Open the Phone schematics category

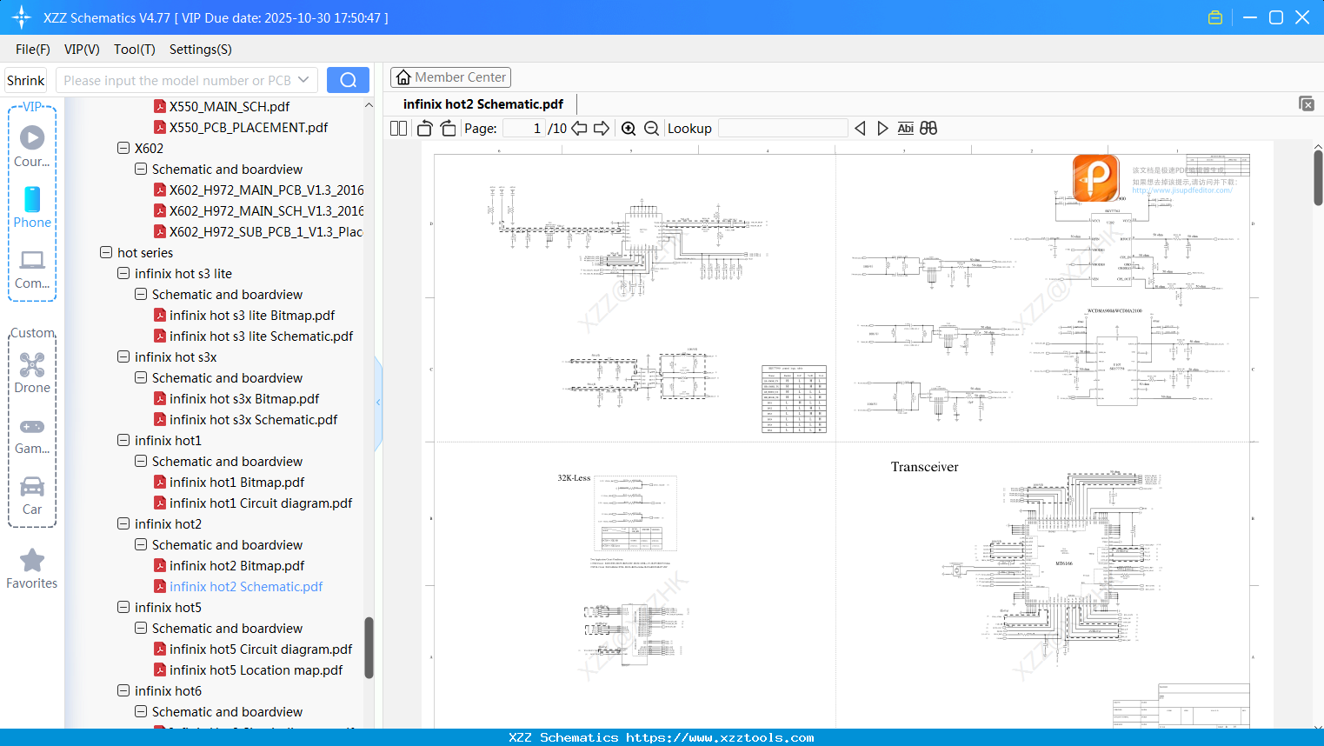click(31, 209)
